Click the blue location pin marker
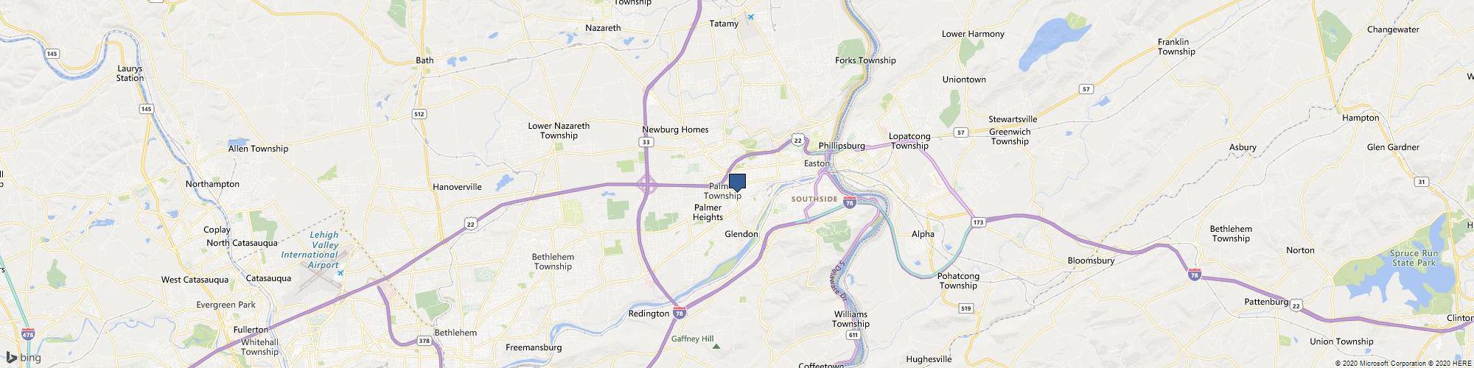 click(x=737, y=183)
